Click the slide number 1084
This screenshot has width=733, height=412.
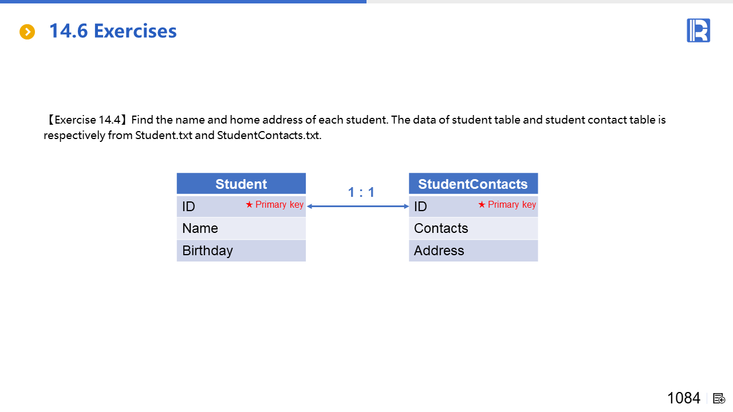click(684, 398)
